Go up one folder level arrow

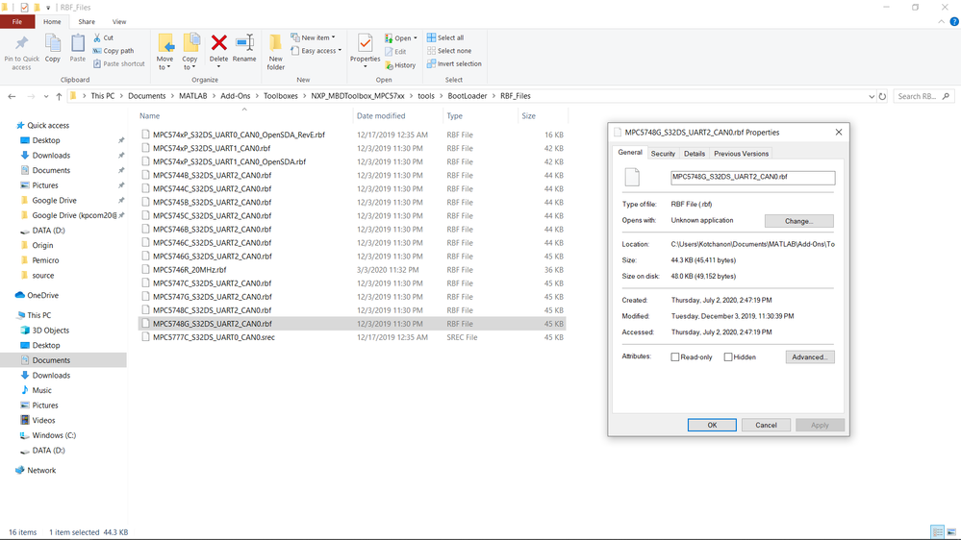coord(59,96)
